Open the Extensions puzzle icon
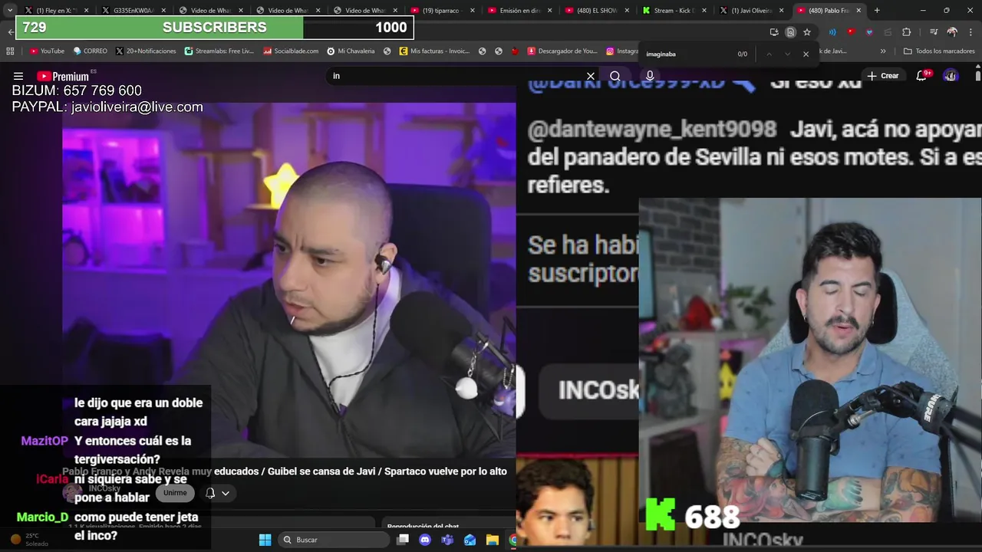Viewport: 982px width, 552px height. (906, 32)
